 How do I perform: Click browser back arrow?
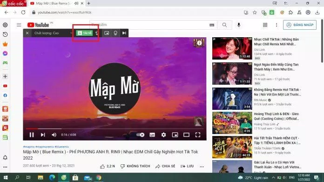point(7,13)
